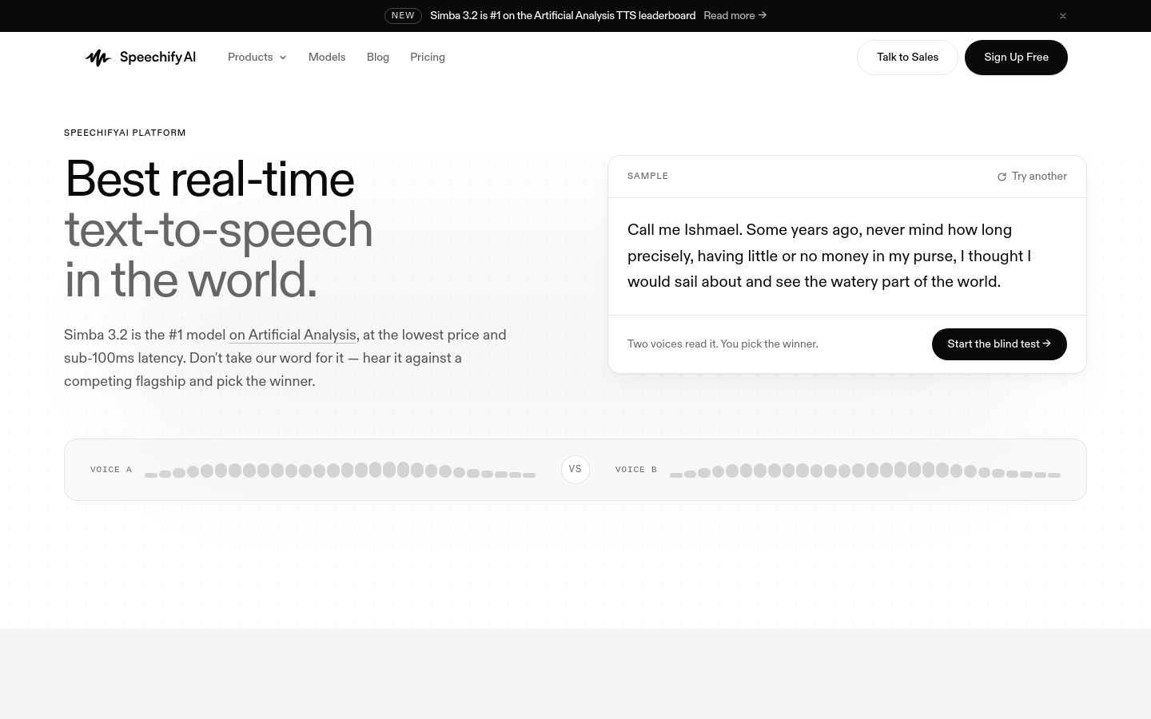1151x719 pixels.
Task: Open the Pricing page
Action: click(x=428, y=58)
